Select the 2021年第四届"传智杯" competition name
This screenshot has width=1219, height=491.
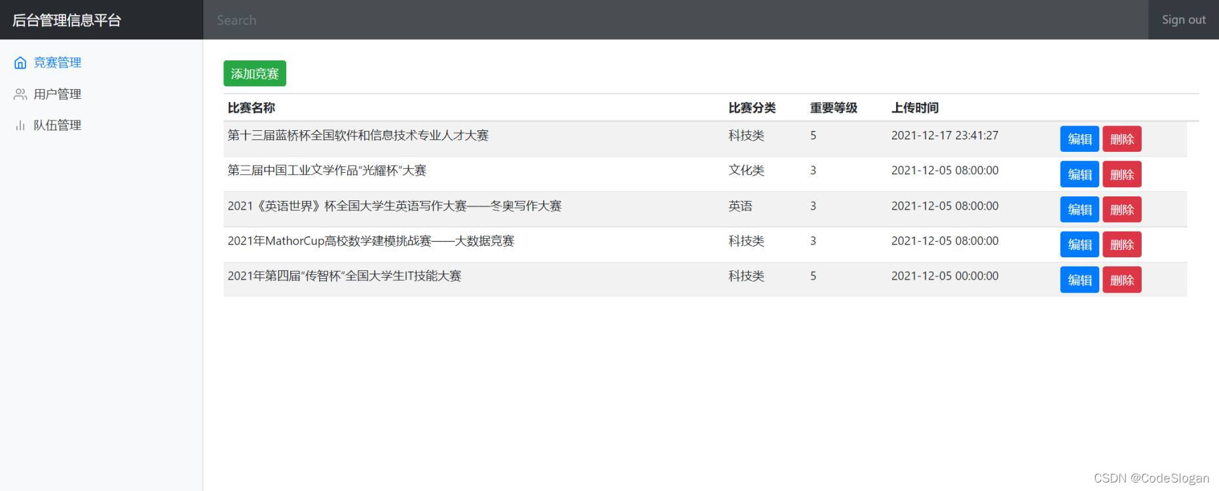point(345,276)
